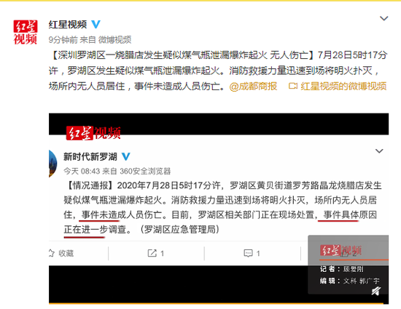The height and width of the screenshot is (309, 401).
Task: Click the 新时代新罗湖 profile avatar
Action: [x=52, y=163]
